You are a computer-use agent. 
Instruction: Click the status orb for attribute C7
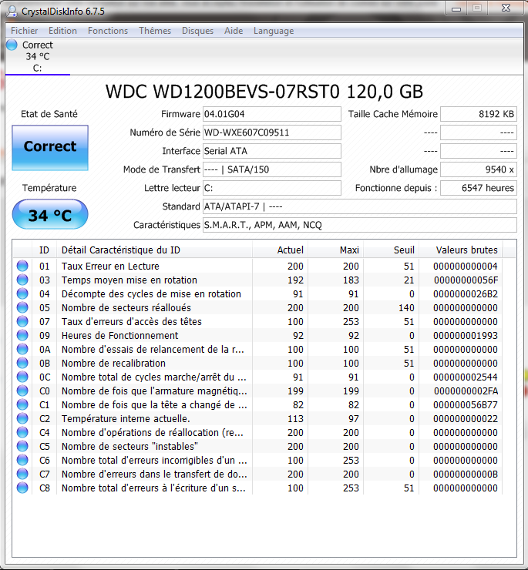(x=22, y=474)
